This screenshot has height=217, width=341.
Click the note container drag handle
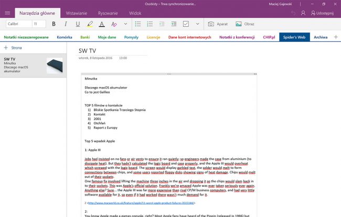[169, 74]
